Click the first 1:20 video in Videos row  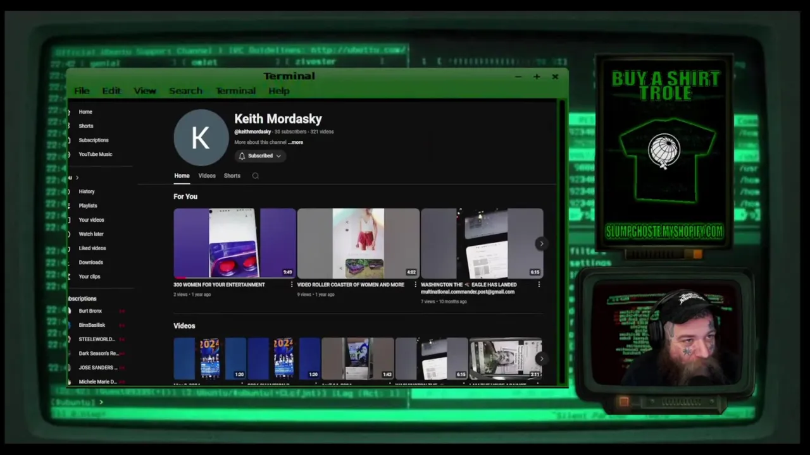click(210, 358)
